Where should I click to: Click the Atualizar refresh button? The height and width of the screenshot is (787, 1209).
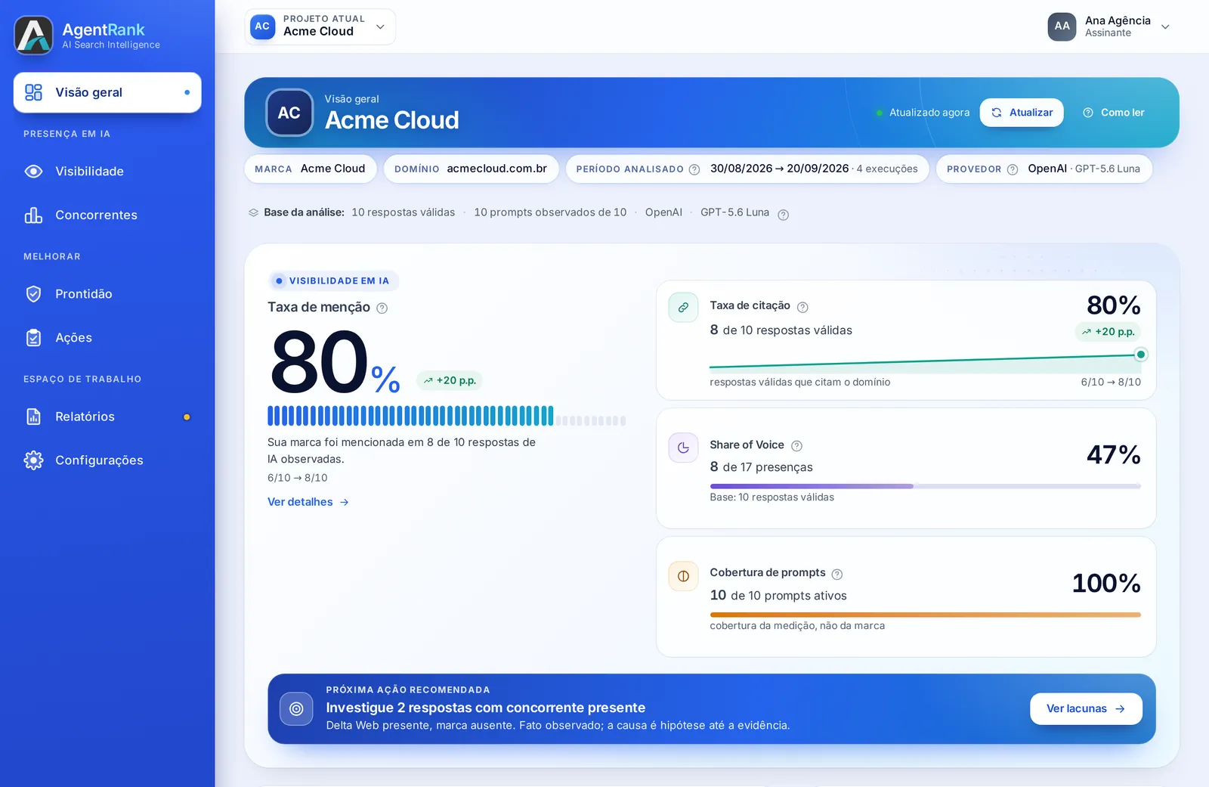pyautogui.click(x=1022, y=113)
